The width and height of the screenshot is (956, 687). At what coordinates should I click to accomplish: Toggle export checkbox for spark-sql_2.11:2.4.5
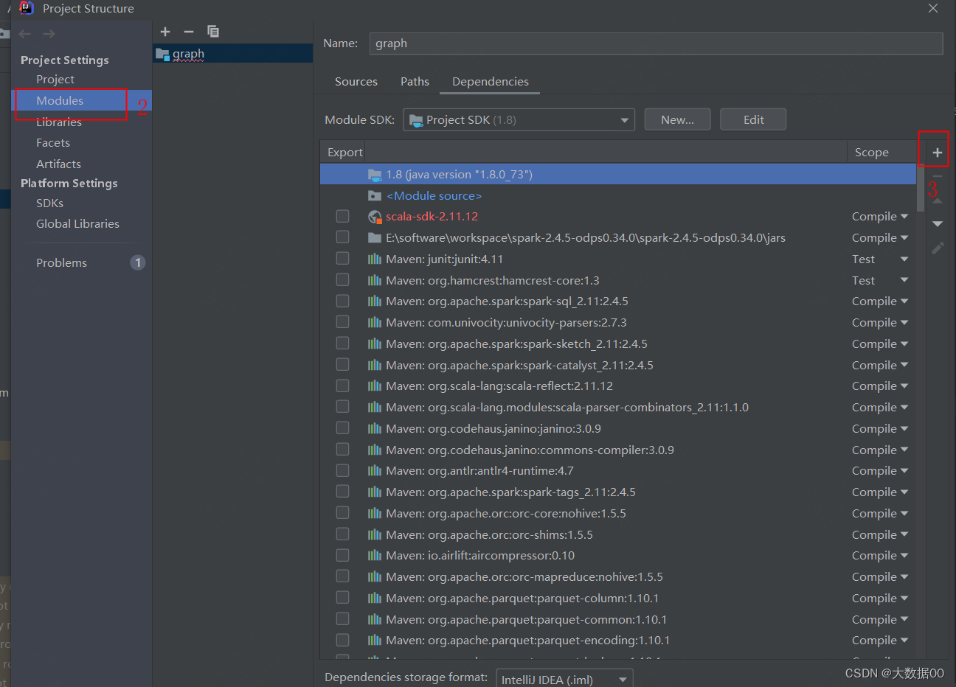click(x=342, y=301)
